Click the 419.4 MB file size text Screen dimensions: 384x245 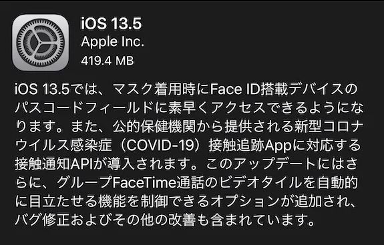[108, 61]
